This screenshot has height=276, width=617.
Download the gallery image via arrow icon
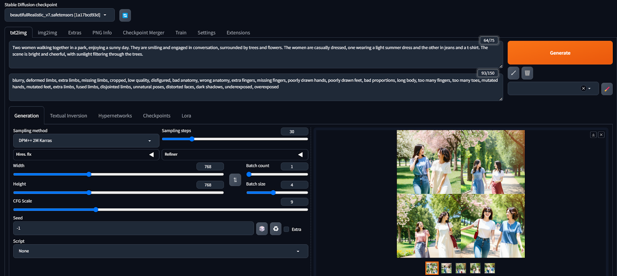click(x=593, y=135)
